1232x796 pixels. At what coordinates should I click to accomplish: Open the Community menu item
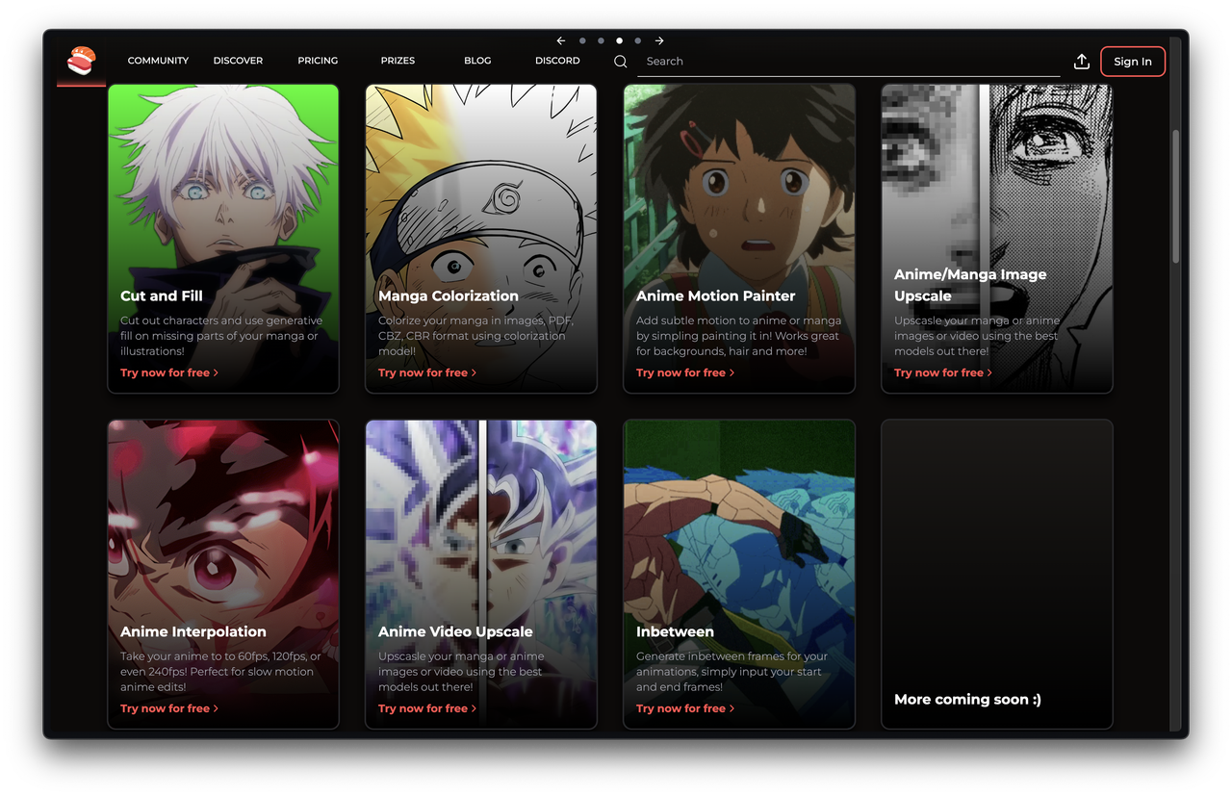(x=158, y=61)
